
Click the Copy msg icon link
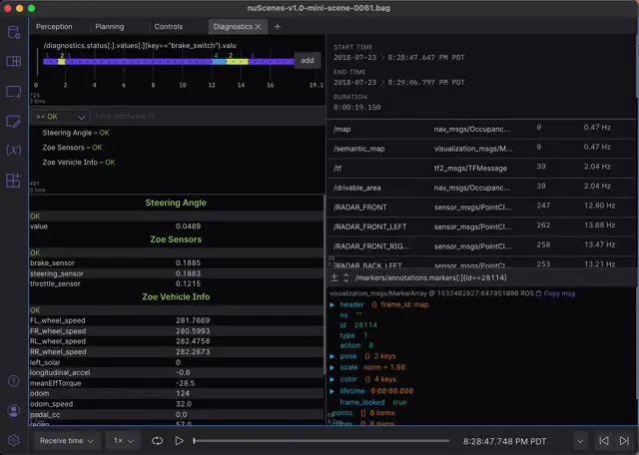point(555,294)
